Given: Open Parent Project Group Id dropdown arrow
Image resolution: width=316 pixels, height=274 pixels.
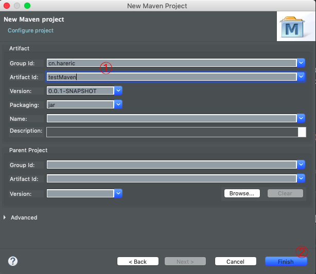Looking at the screenshot, I should coord(301,165).
